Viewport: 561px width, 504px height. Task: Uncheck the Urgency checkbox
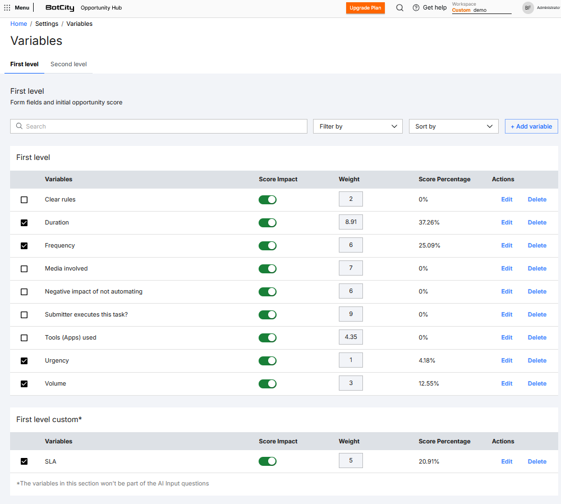point(24,361)
